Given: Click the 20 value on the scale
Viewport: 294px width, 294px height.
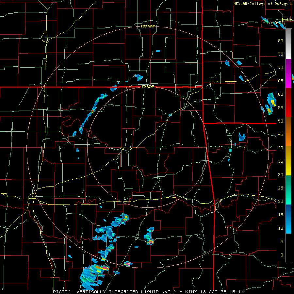Looking at the screenshot, I should click(x=281, y=202).
